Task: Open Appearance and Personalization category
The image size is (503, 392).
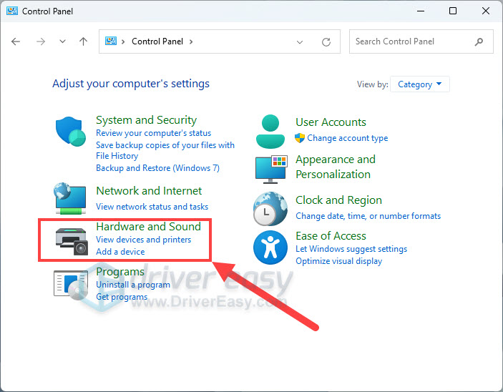Action: pyautogui.click(x=336, y=167)
